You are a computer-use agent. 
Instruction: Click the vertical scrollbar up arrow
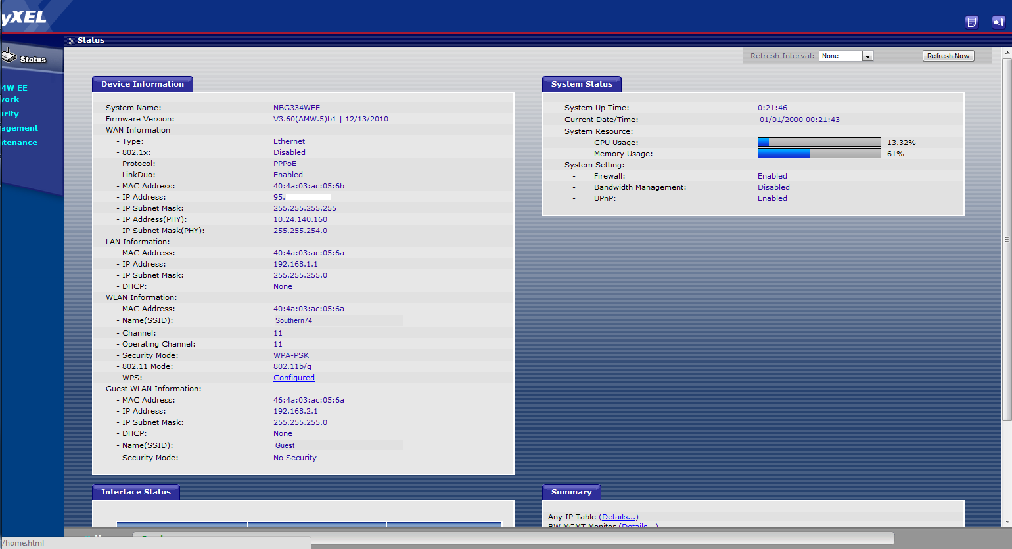(x=1006, y=52)
